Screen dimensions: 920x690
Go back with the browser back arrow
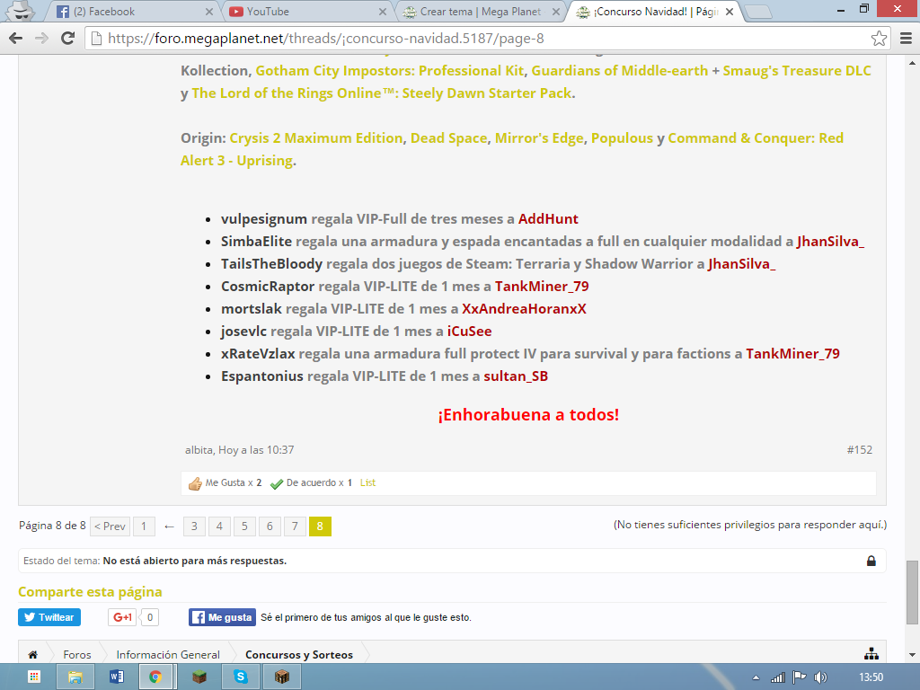point(16,39)
